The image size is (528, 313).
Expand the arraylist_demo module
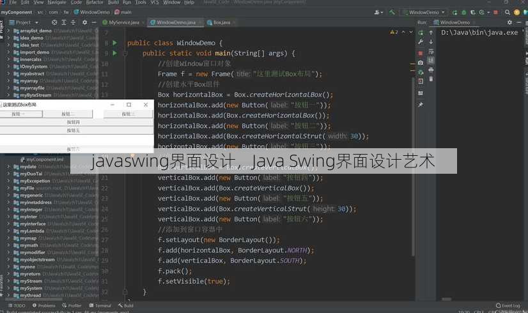pyautogui.click(x=8, y=31)
